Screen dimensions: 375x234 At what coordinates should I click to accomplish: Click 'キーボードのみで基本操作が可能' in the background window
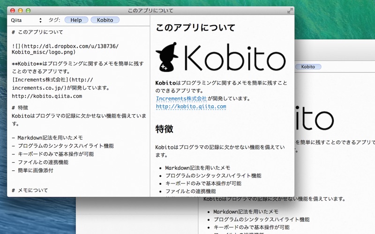251,227
